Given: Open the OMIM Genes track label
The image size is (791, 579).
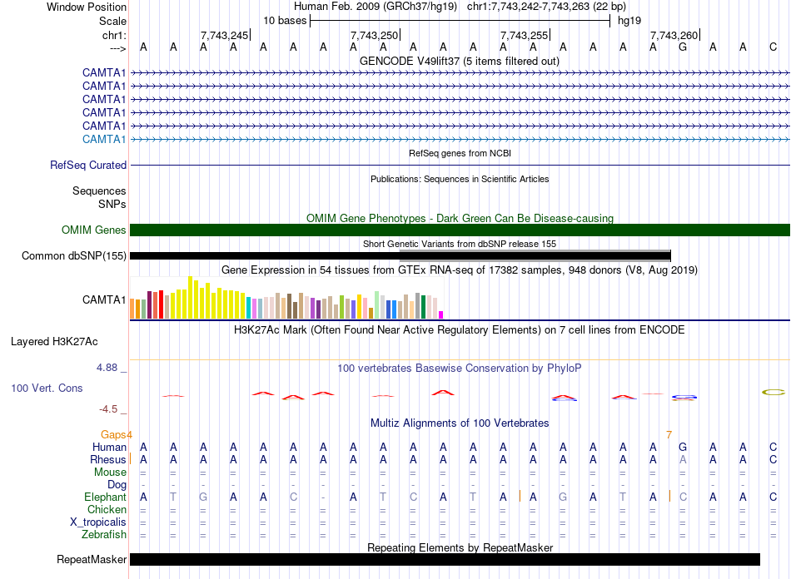Looking at the screenshot, I should click(93, 230).
